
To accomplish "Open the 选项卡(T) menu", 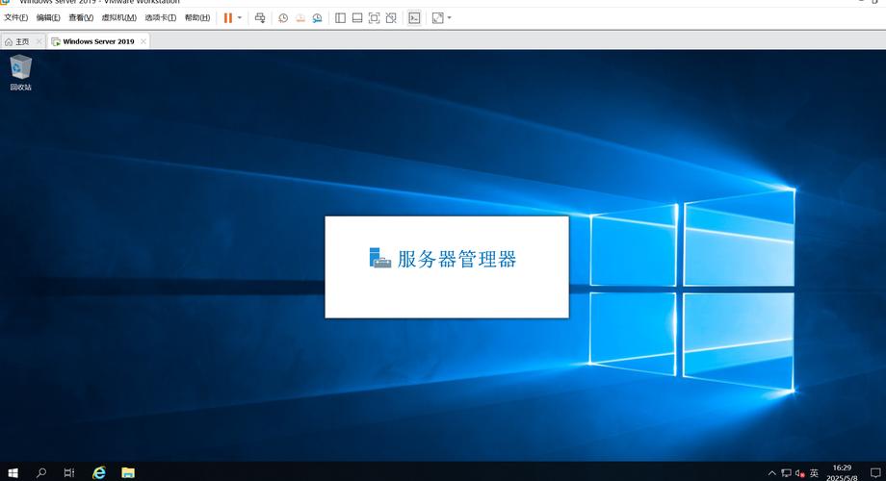I will click(161, 18).
